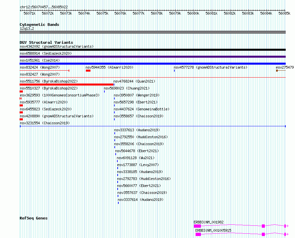Click the brown esv275479 variant marker
The image size is (295, 238).
277,71
